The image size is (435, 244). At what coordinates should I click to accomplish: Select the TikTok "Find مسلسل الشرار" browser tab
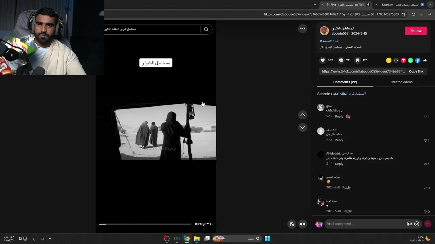[x=347, y=5]
